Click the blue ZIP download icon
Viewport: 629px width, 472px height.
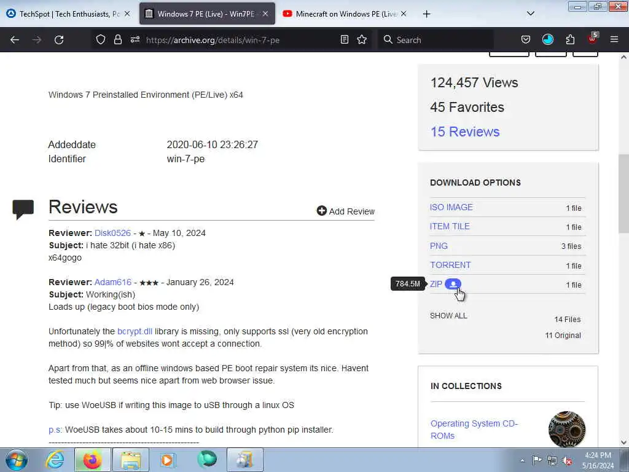click(x=453, y=284)
